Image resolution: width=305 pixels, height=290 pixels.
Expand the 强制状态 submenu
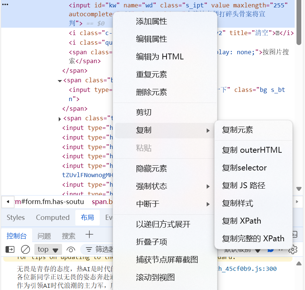pyautogui.click(x=165, y=186)
